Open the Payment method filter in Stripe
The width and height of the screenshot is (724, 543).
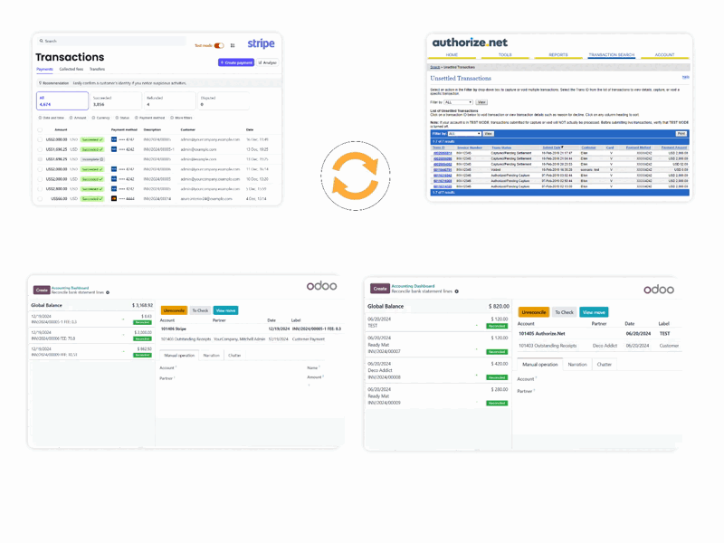point(149,118)
